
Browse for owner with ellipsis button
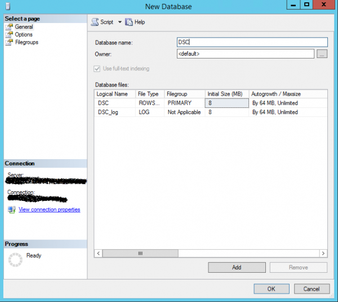point(322,54)
